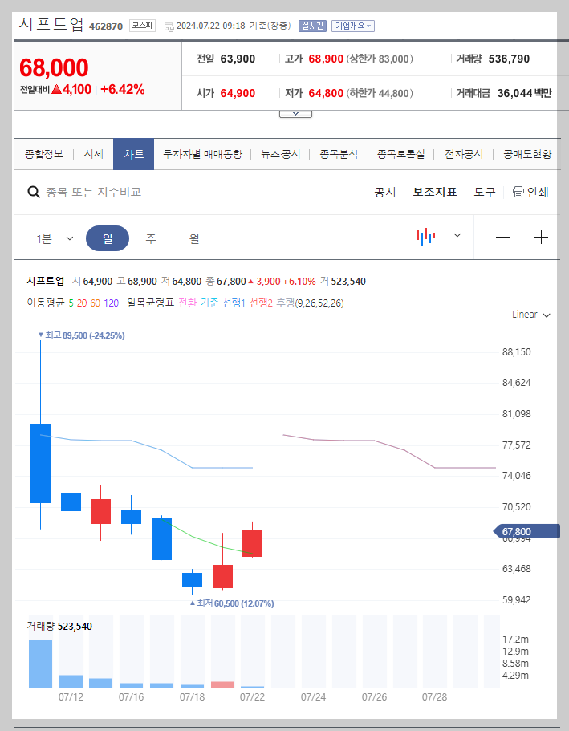Click the print icon next to 인쇄

[x=520, y=192]
